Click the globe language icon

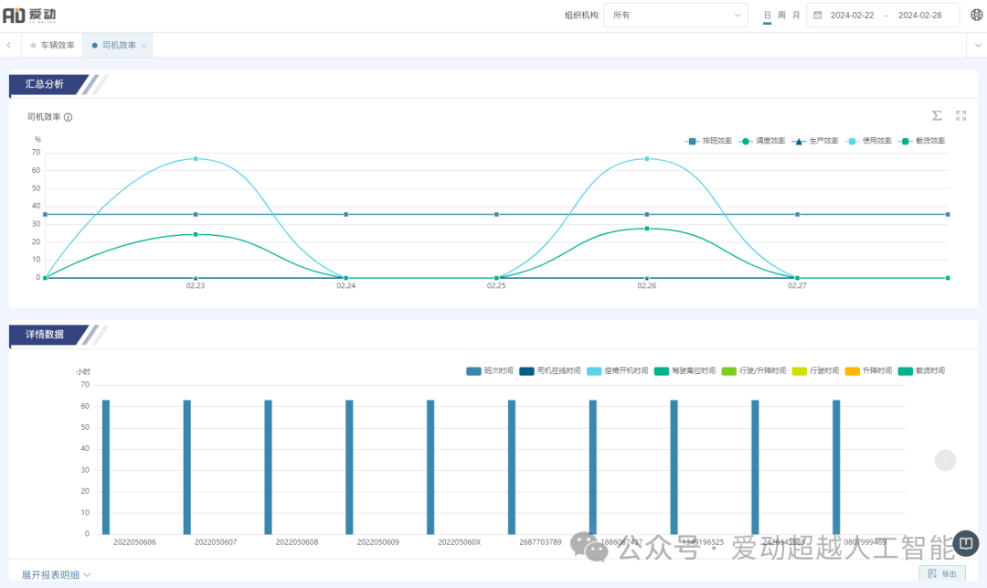(x=976, y=15)
